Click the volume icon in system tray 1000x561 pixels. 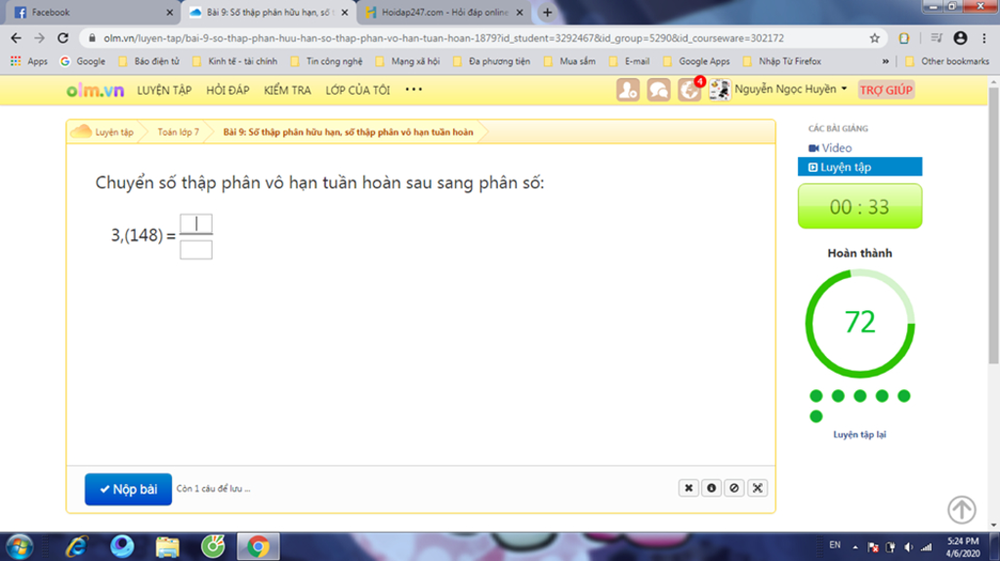pyautogui.click(x=909, y=547)
